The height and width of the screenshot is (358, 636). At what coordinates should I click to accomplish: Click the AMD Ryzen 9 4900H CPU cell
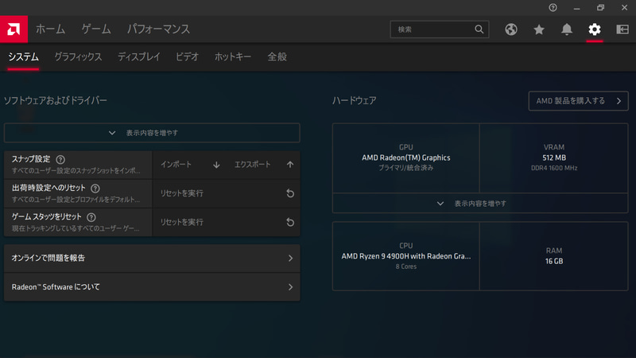(x=406, y=256)
